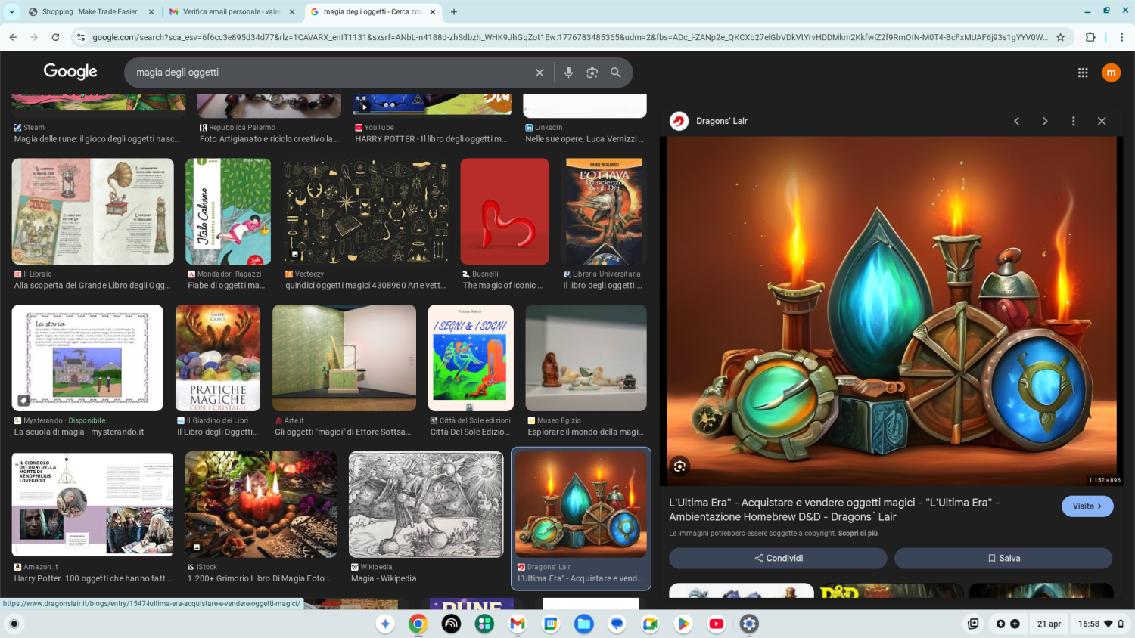Activate voice search with the microphone icon
The width and height of the screenshot is (1135, 638).
tap(567, 72)
